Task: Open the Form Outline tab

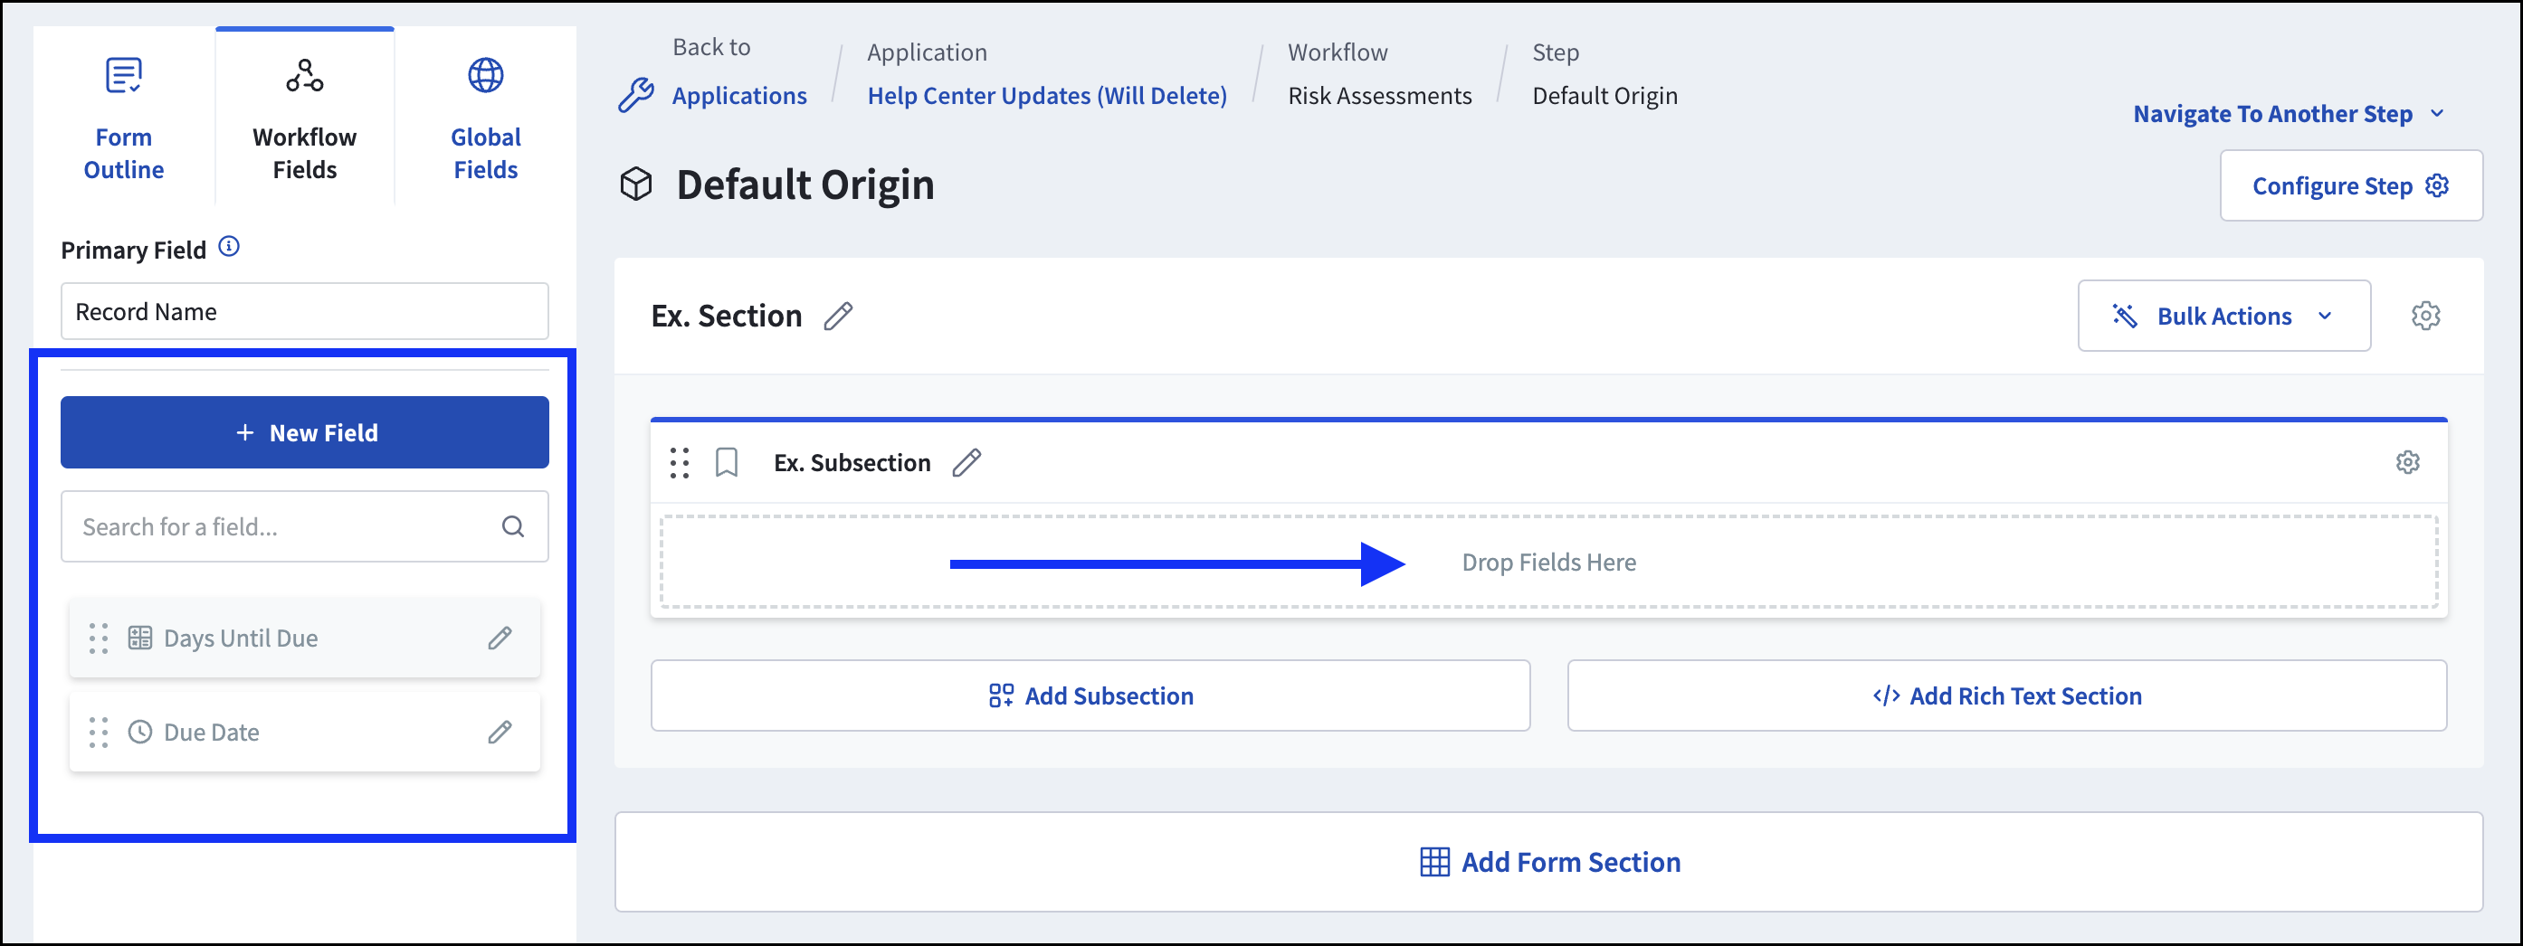Action: coord(123,118)
